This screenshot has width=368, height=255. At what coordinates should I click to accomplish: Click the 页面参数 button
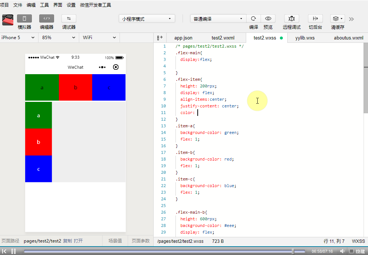[x=141, y=241]
